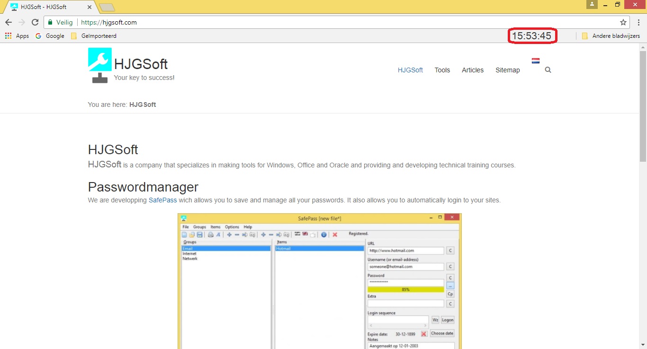This screenshot has height=349, width=647.
Task: Reload the page with refresh icon
Action: pos(35,22)
